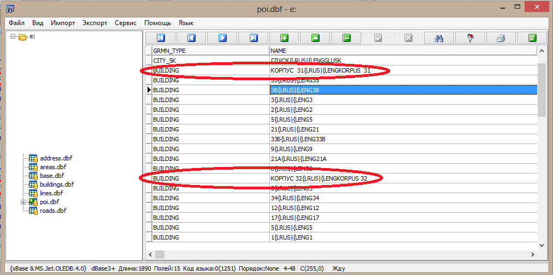Refresh the table data
This screenshot has width=553, height=275.
tap(532, 38)
